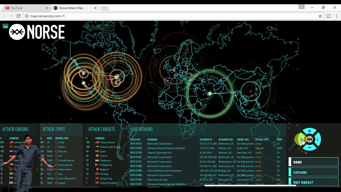Click attacker IP 65.55.169.245
The height and width of the screenshot is (192, 341).
(x=208, y=162)
